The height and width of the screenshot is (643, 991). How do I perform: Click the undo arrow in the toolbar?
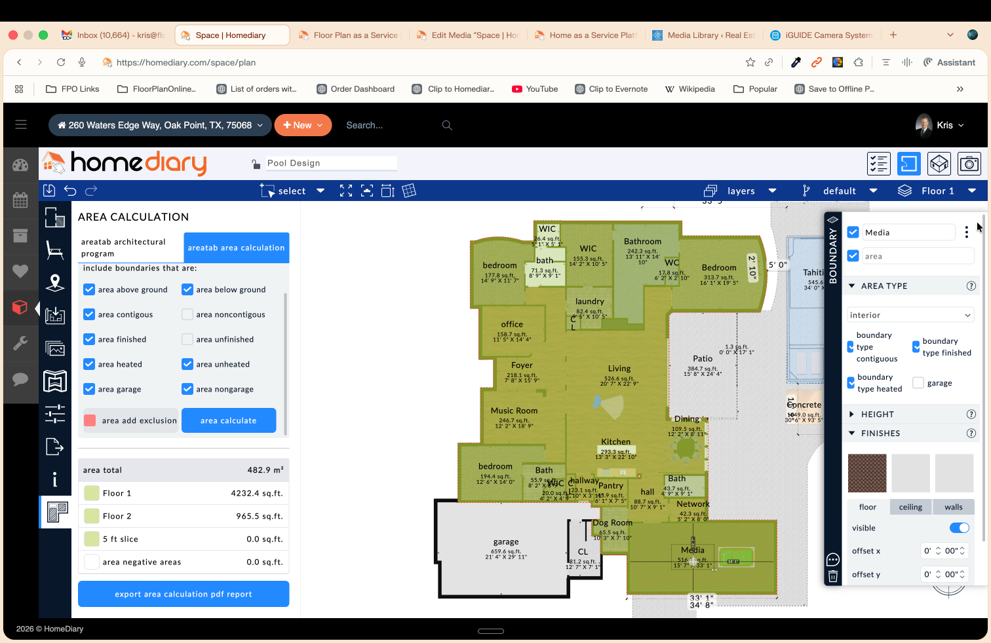[x=70, y=191]
